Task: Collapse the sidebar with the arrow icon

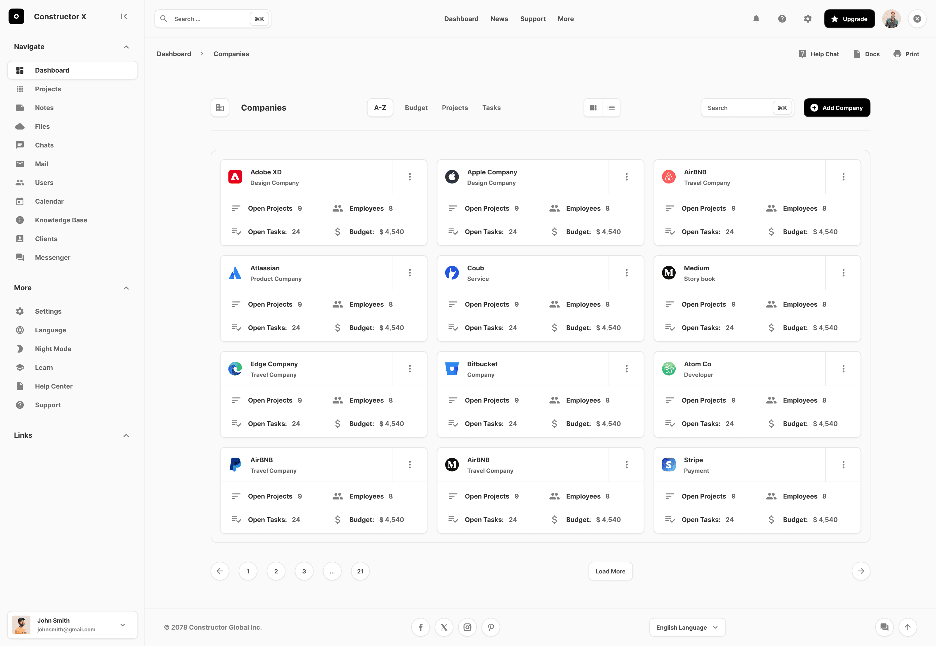Action: (124, 17)
